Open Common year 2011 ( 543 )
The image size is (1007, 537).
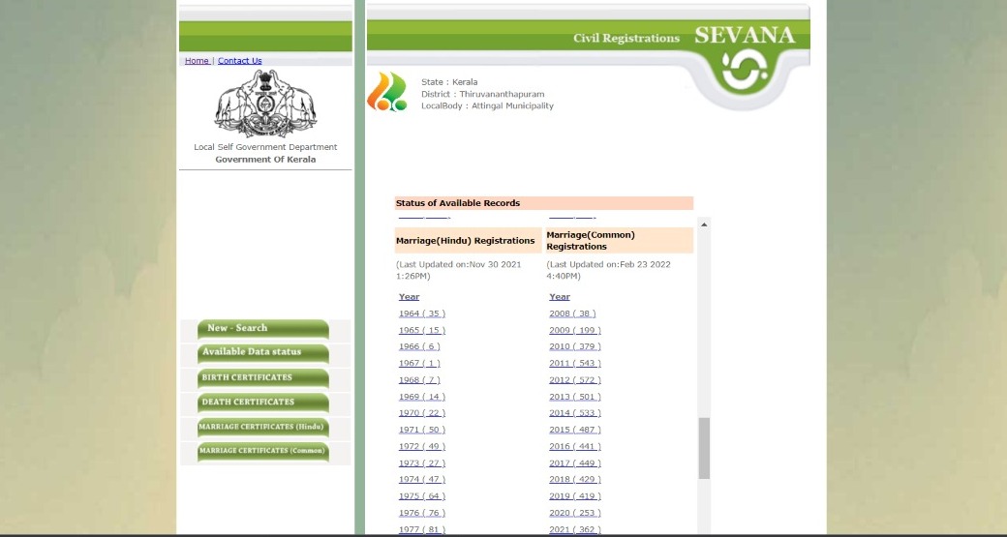tap(575, 363)
